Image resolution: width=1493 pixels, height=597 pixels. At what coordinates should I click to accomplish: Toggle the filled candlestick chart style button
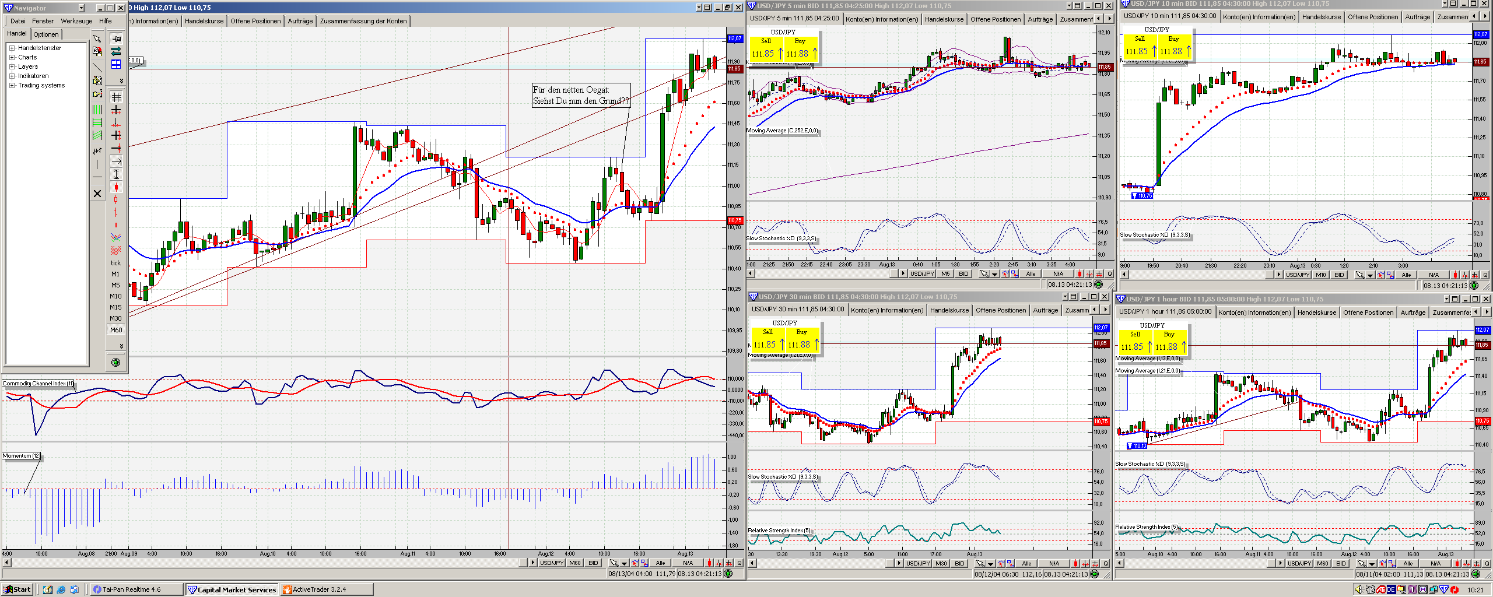click(116, 187)
